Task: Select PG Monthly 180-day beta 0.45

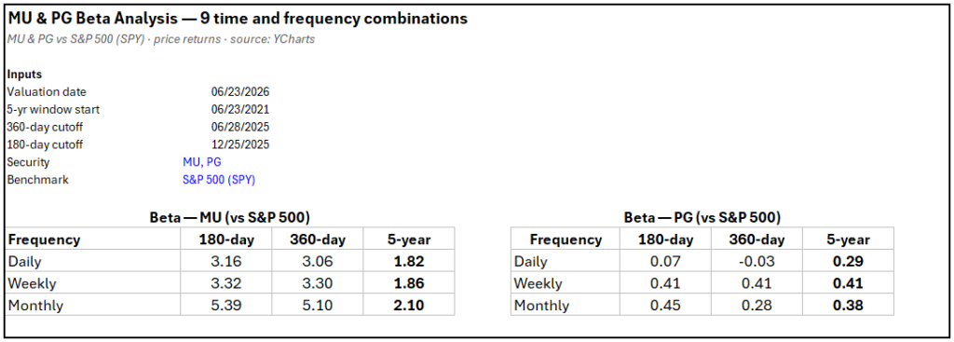Action: pyautogui.click(x=665, y=306)
